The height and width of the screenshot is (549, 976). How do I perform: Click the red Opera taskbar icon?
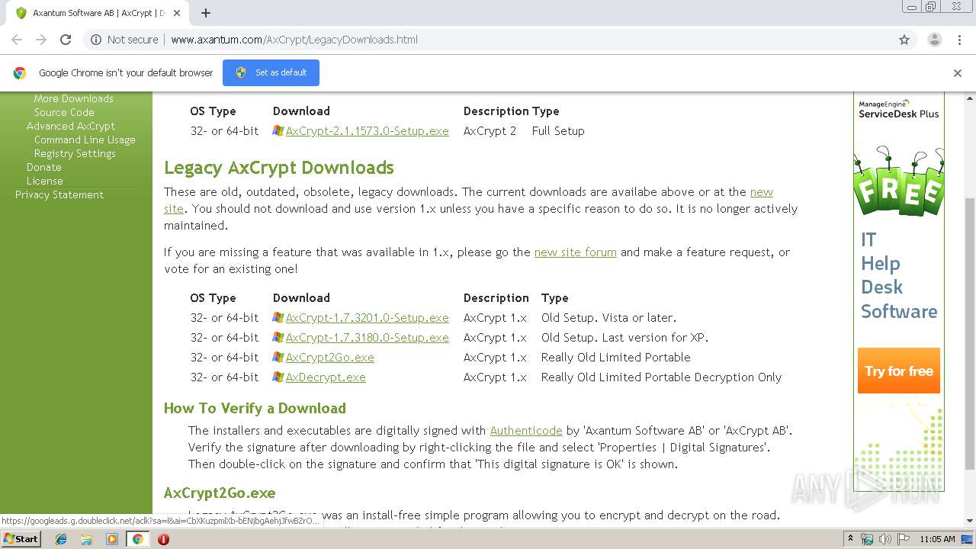tap(163, 539)
